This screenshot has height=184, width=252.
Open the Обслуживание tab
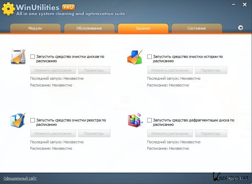tap(89, 29)
